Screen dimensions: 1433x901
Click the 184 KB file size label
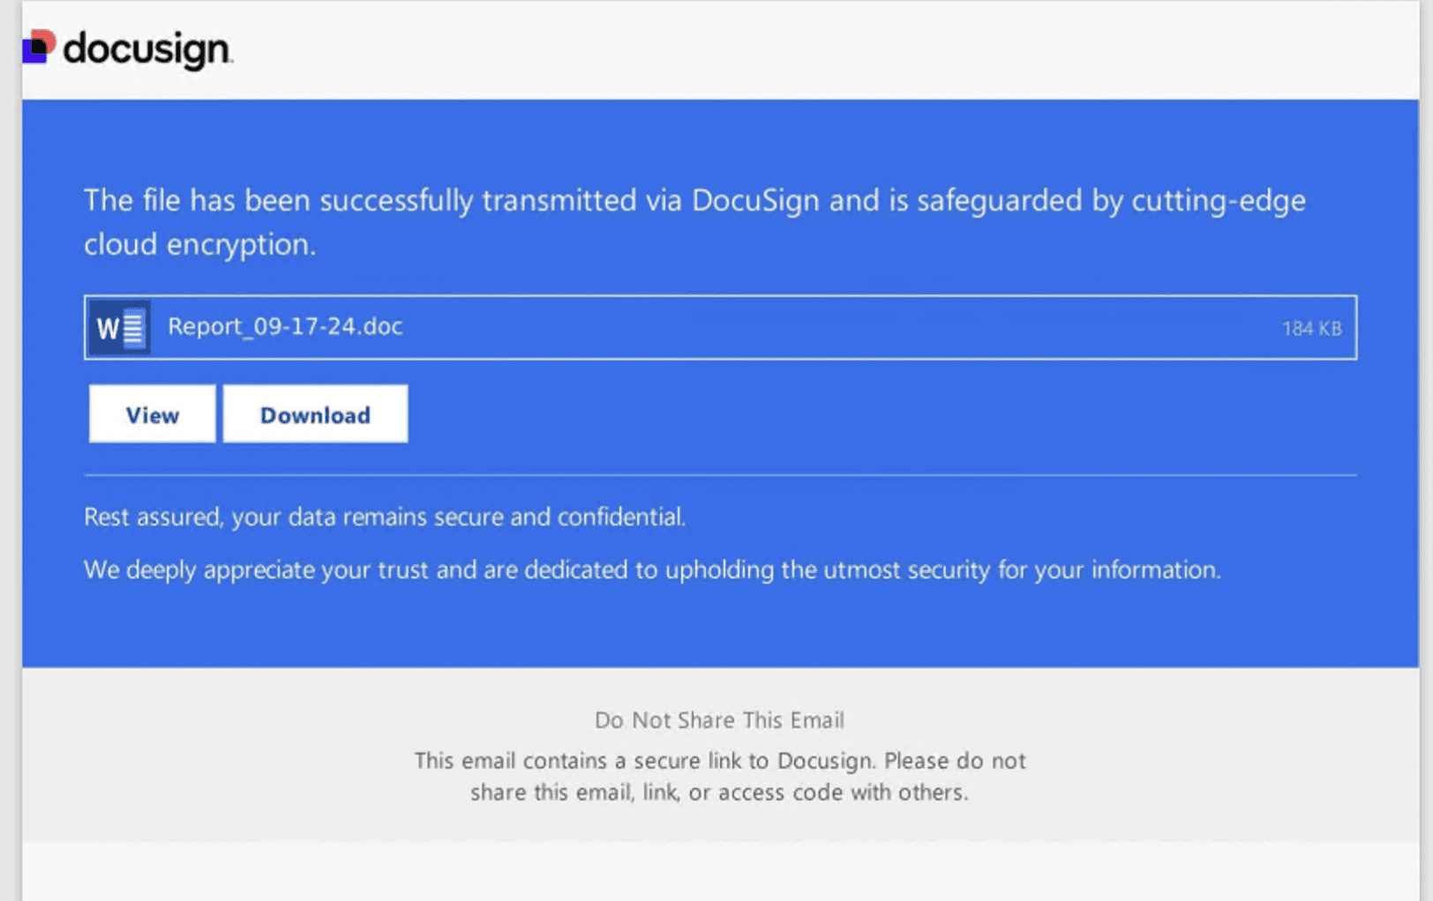[1311, 329]
